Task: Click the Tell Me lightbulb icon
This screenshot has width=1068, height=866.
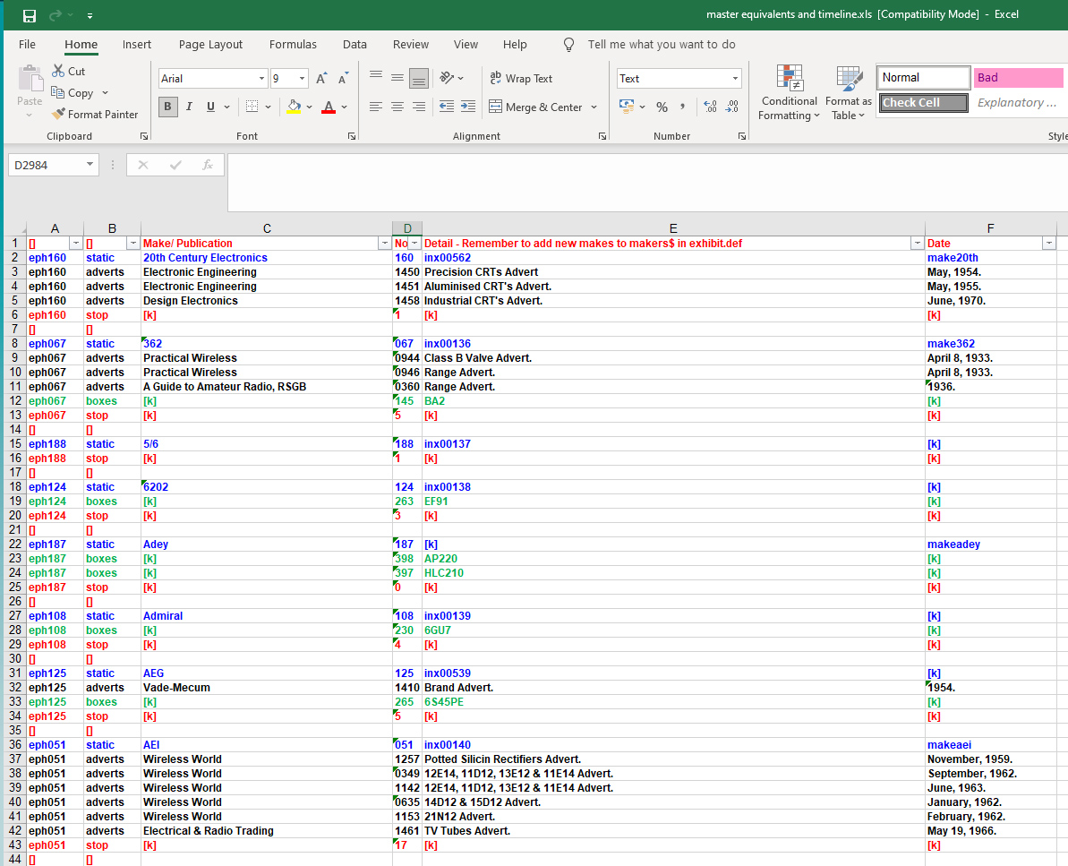Action: pyautogui.click(x=568, y=45)
